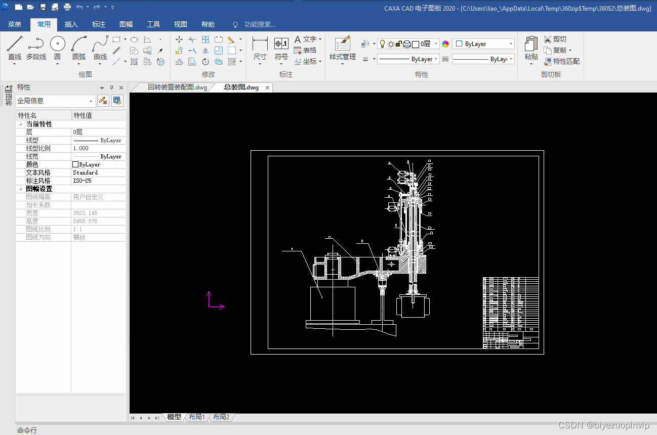Click the color wheel icon in 特性
The height and width of the screenshot is (435, 657).
click(445, 44)
